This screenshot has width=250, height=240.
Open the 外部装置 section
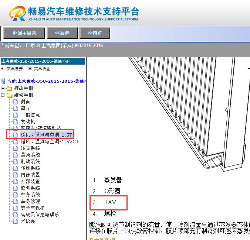pos(30,181)
